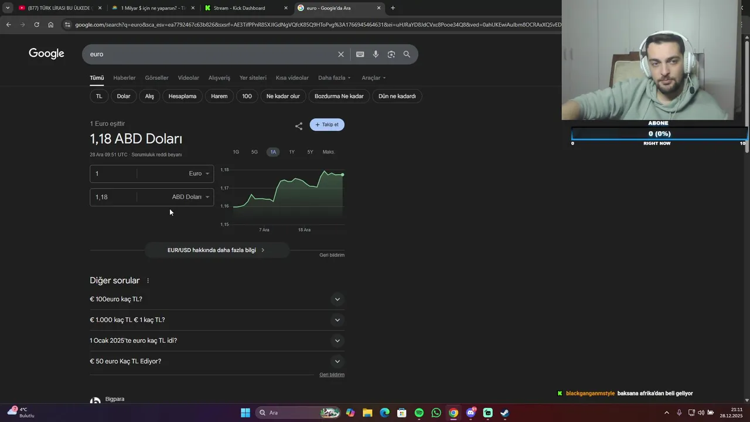Image resolution: width=750 pixels, height=422 pixels.
Task: Click the Takip et follow button
Action: [327, 125]
